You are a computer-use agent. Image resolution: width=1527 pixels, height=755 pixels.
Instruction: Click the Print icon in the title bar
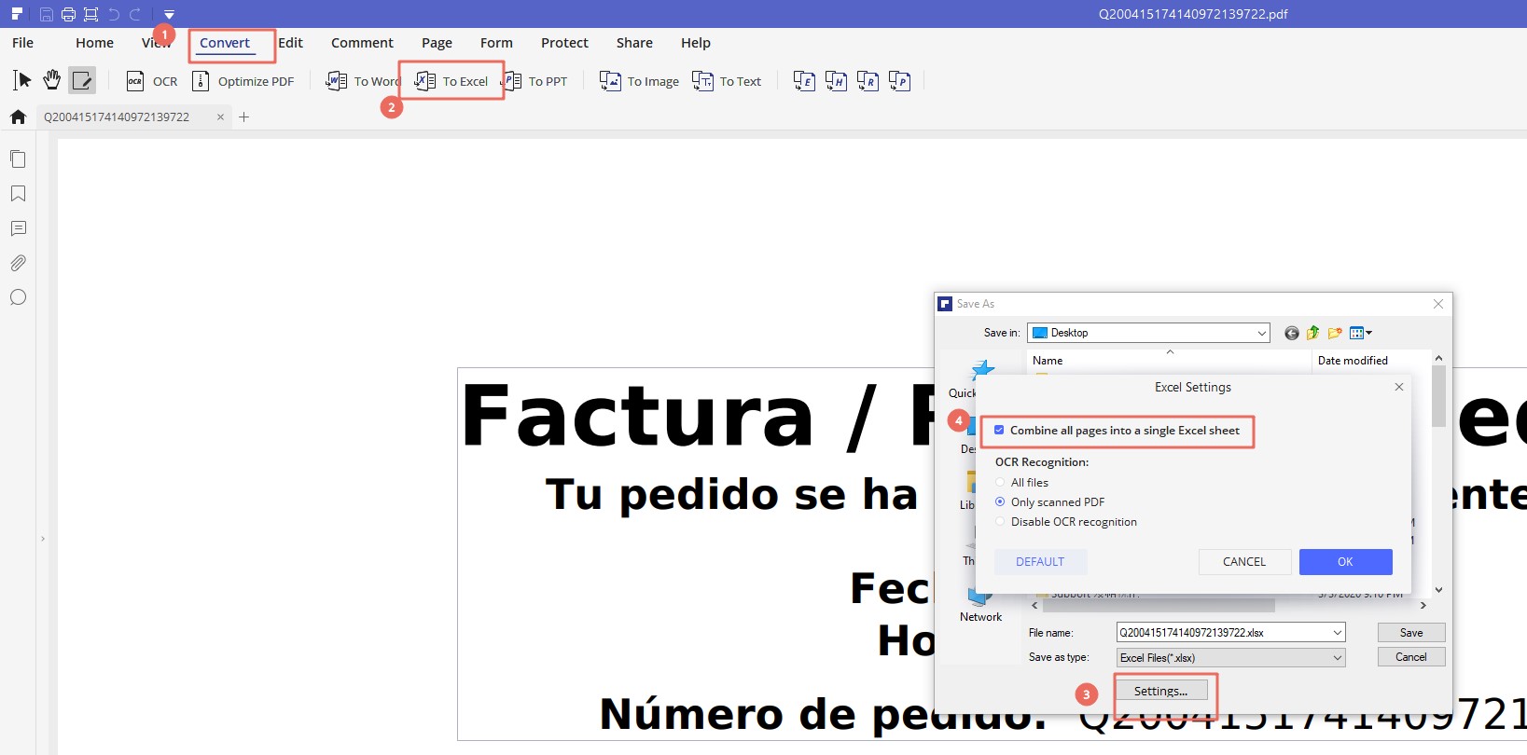[68, 14]
